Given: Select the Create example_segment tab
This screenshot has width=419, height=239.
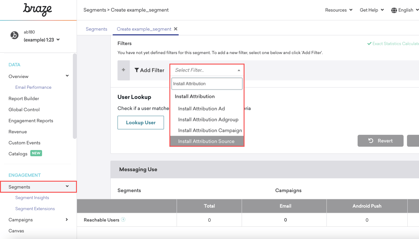Looking at the screenshot, I should coord(144,29).
